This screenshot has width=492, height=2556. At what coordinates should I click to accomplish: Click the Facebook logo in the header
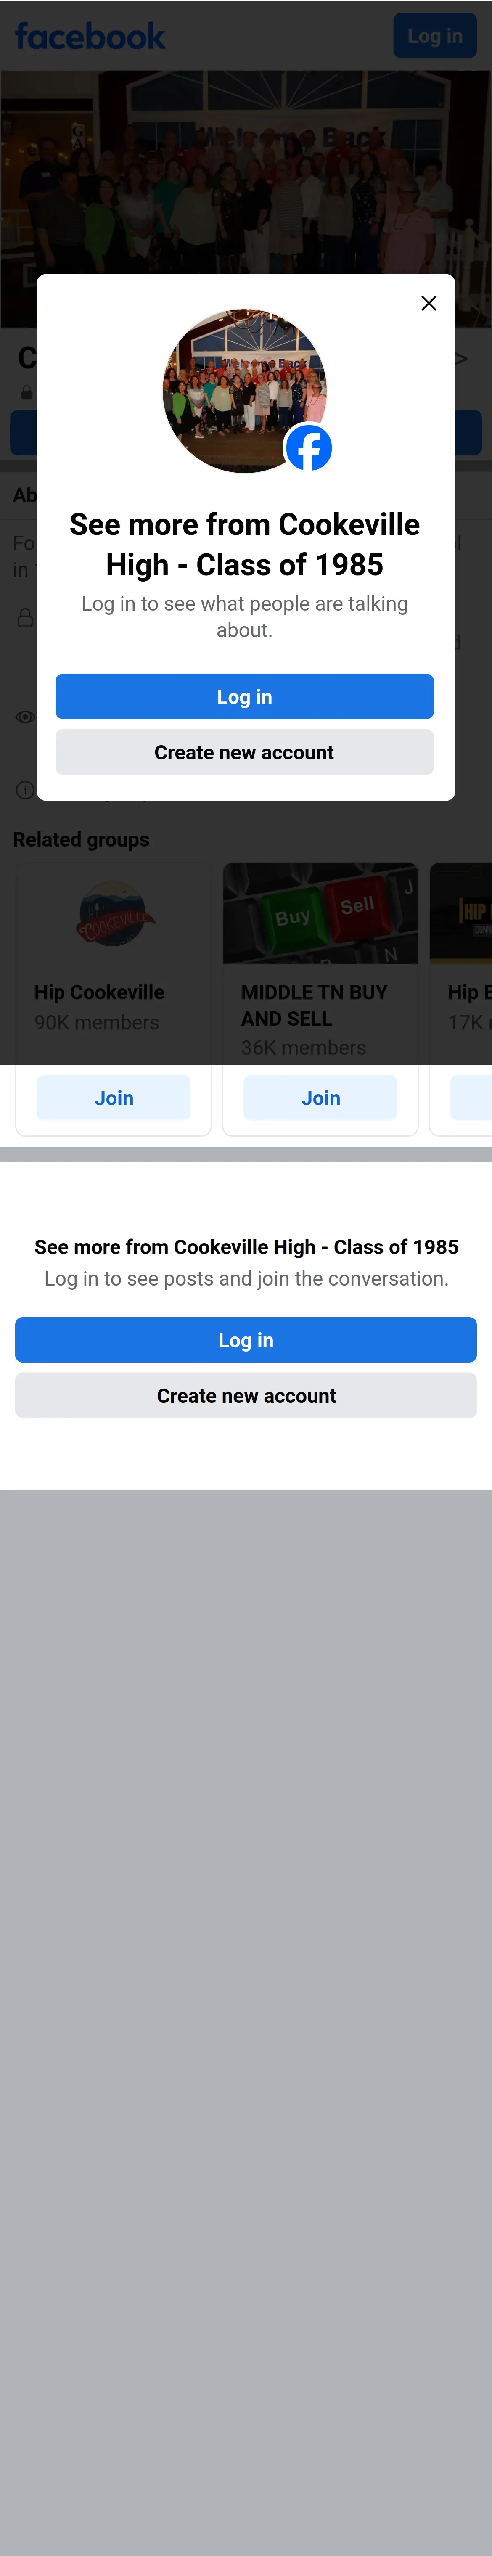click(x=90, y=37)
